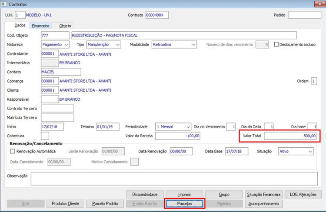The image size is (326, 212).
Task: Open the Natureza dropdown showing Pagamento
Action: coord(55,44)
